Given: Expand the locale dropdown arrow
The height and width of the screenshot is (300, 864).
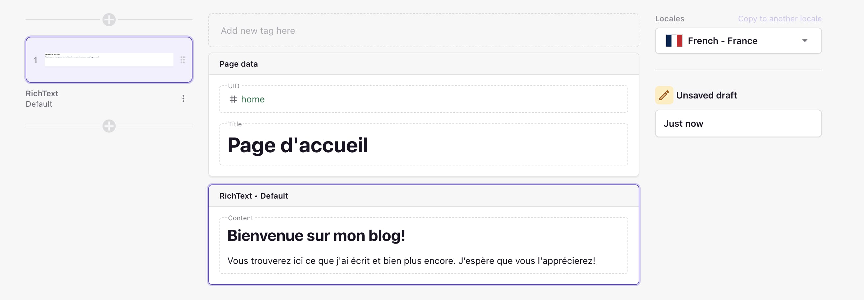Looking at the screenshot, I should click(804, 41).
